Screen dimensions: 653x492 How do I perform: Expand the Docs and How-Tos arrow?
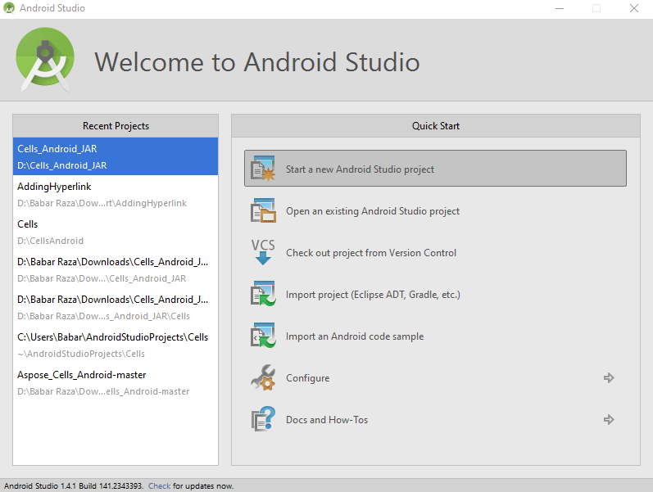609,420
